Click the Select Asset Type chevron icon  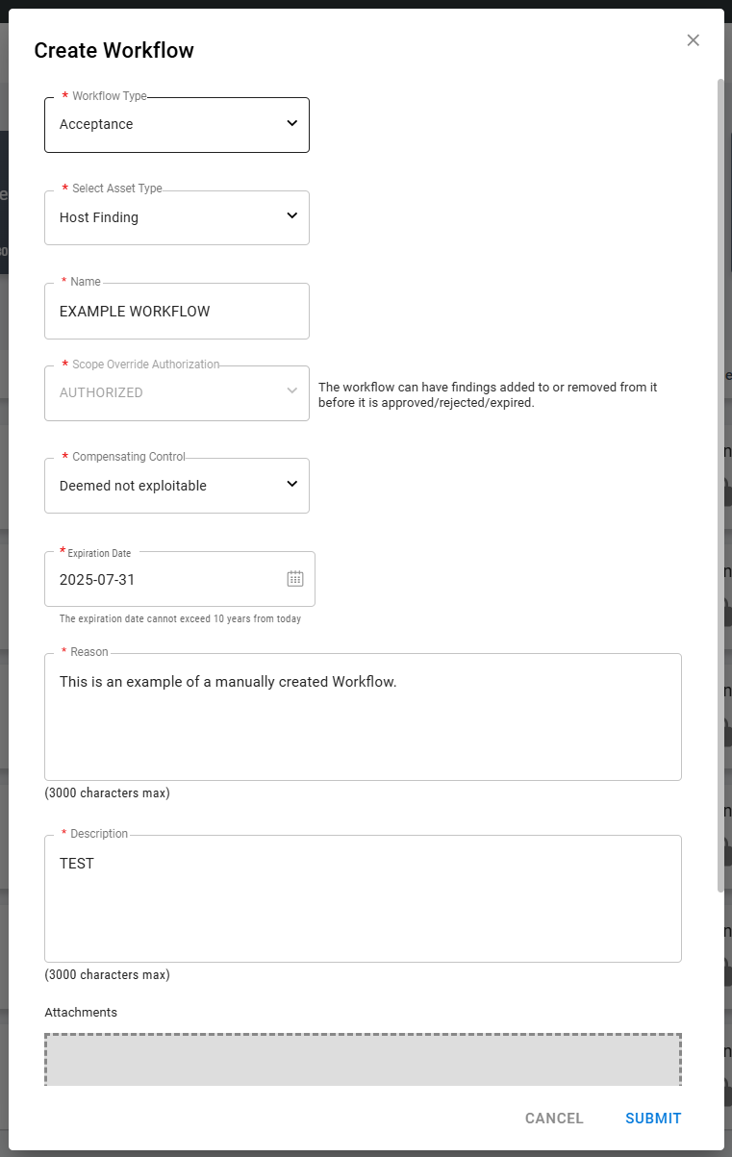click(x=292, y=216)
